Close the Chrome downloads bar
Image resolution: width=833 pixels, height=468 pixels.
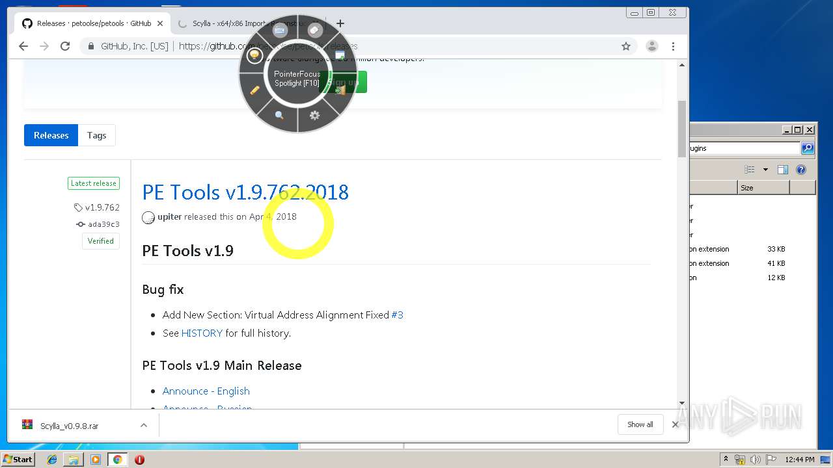tap(676, 424)
